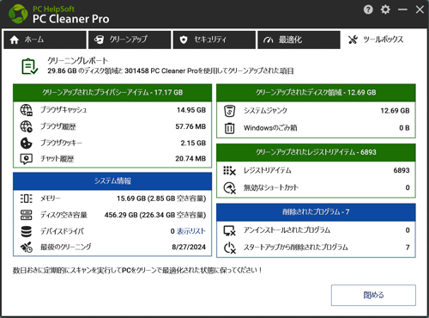Click the 456.29 GB disk space value
429x318 pixels.
click(x=155, y=215)
